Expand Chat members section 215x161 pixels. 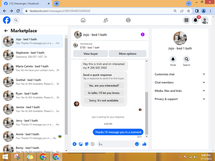180,82
